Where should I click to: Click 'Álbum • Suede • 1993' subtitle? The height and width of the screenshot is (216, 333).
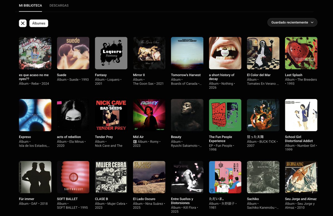point(73,79)
